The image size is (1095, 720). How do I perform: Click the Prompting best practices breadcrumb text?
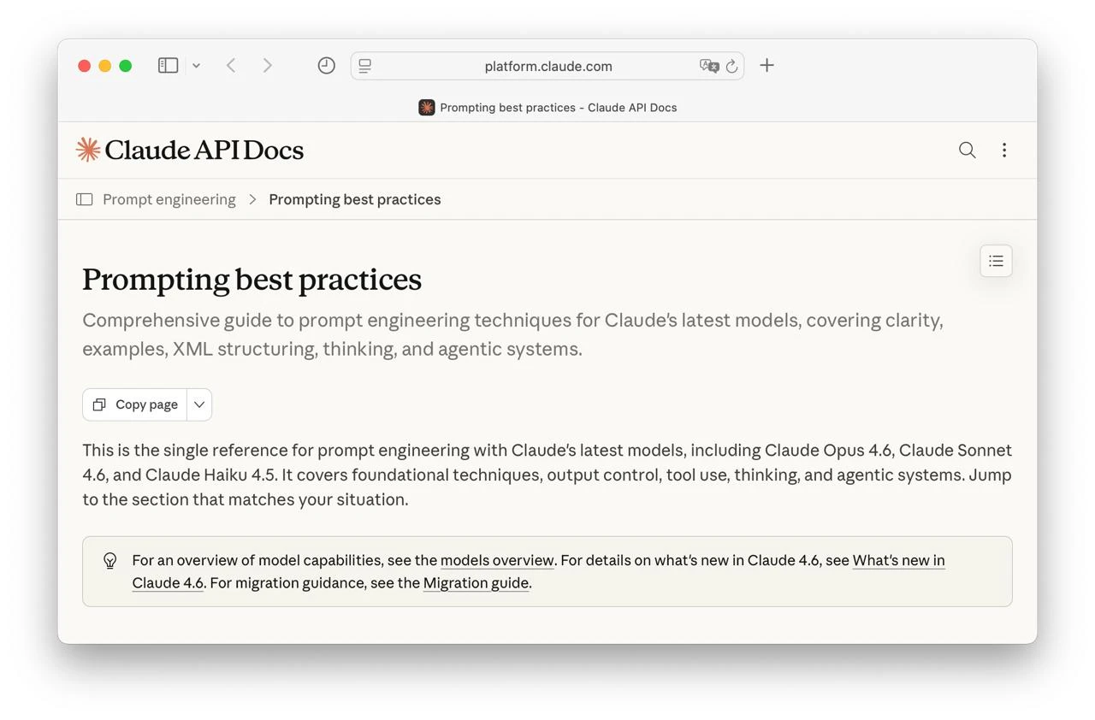click(x=355, y=199)
